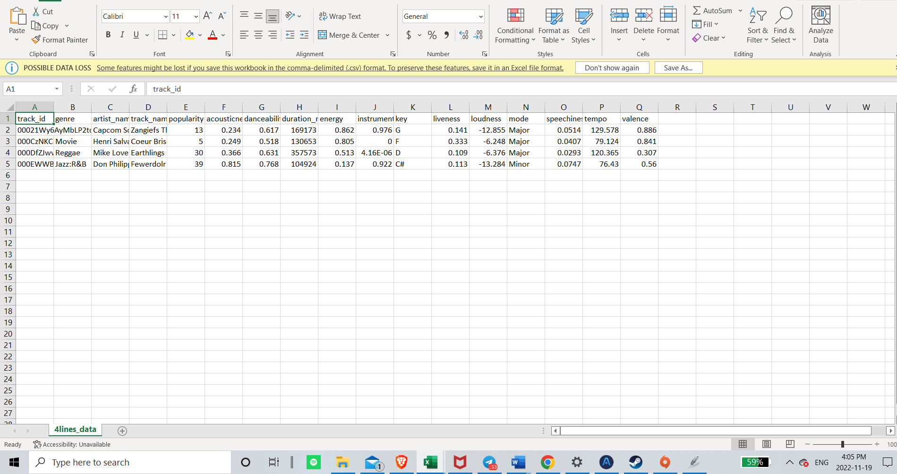
Task: Switch to Normal view
Action: [x=743, y=444]
